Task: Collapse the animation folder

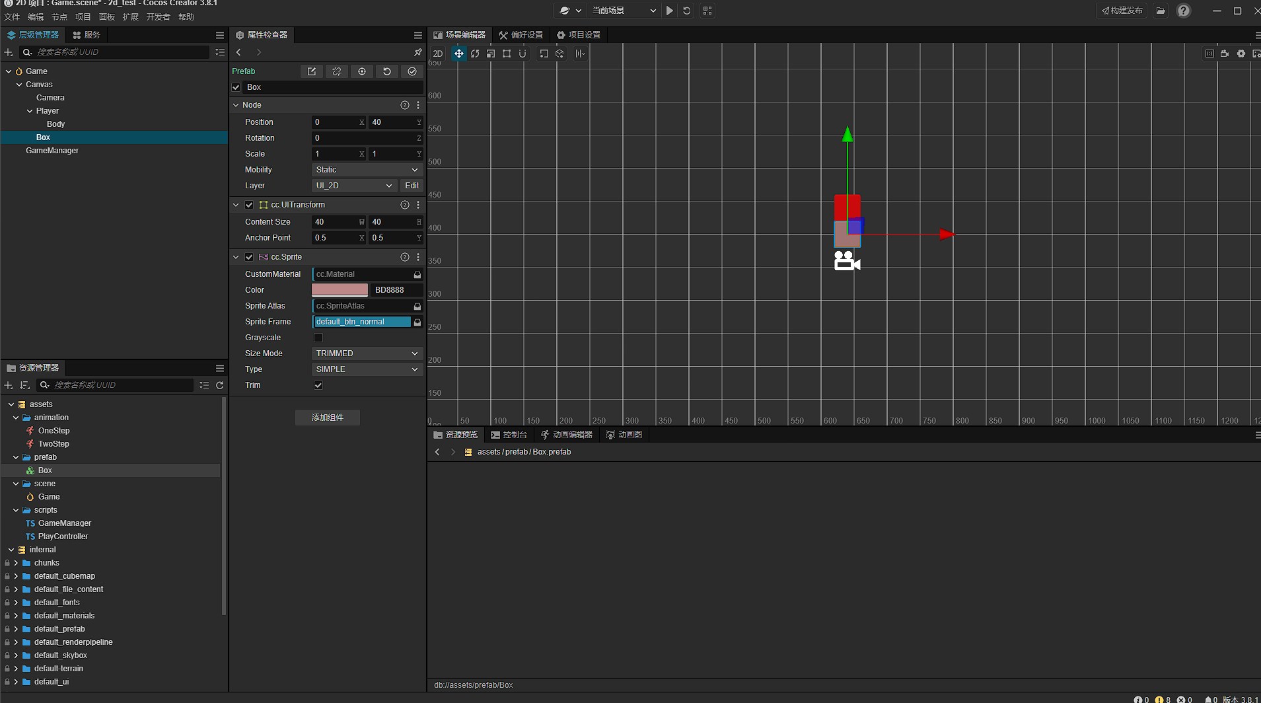Action: click(16, 418)
